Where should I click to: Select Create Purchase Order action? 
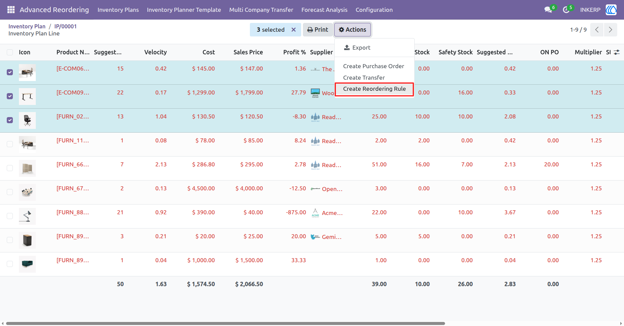pyautogui.click(x=374, y=66)
